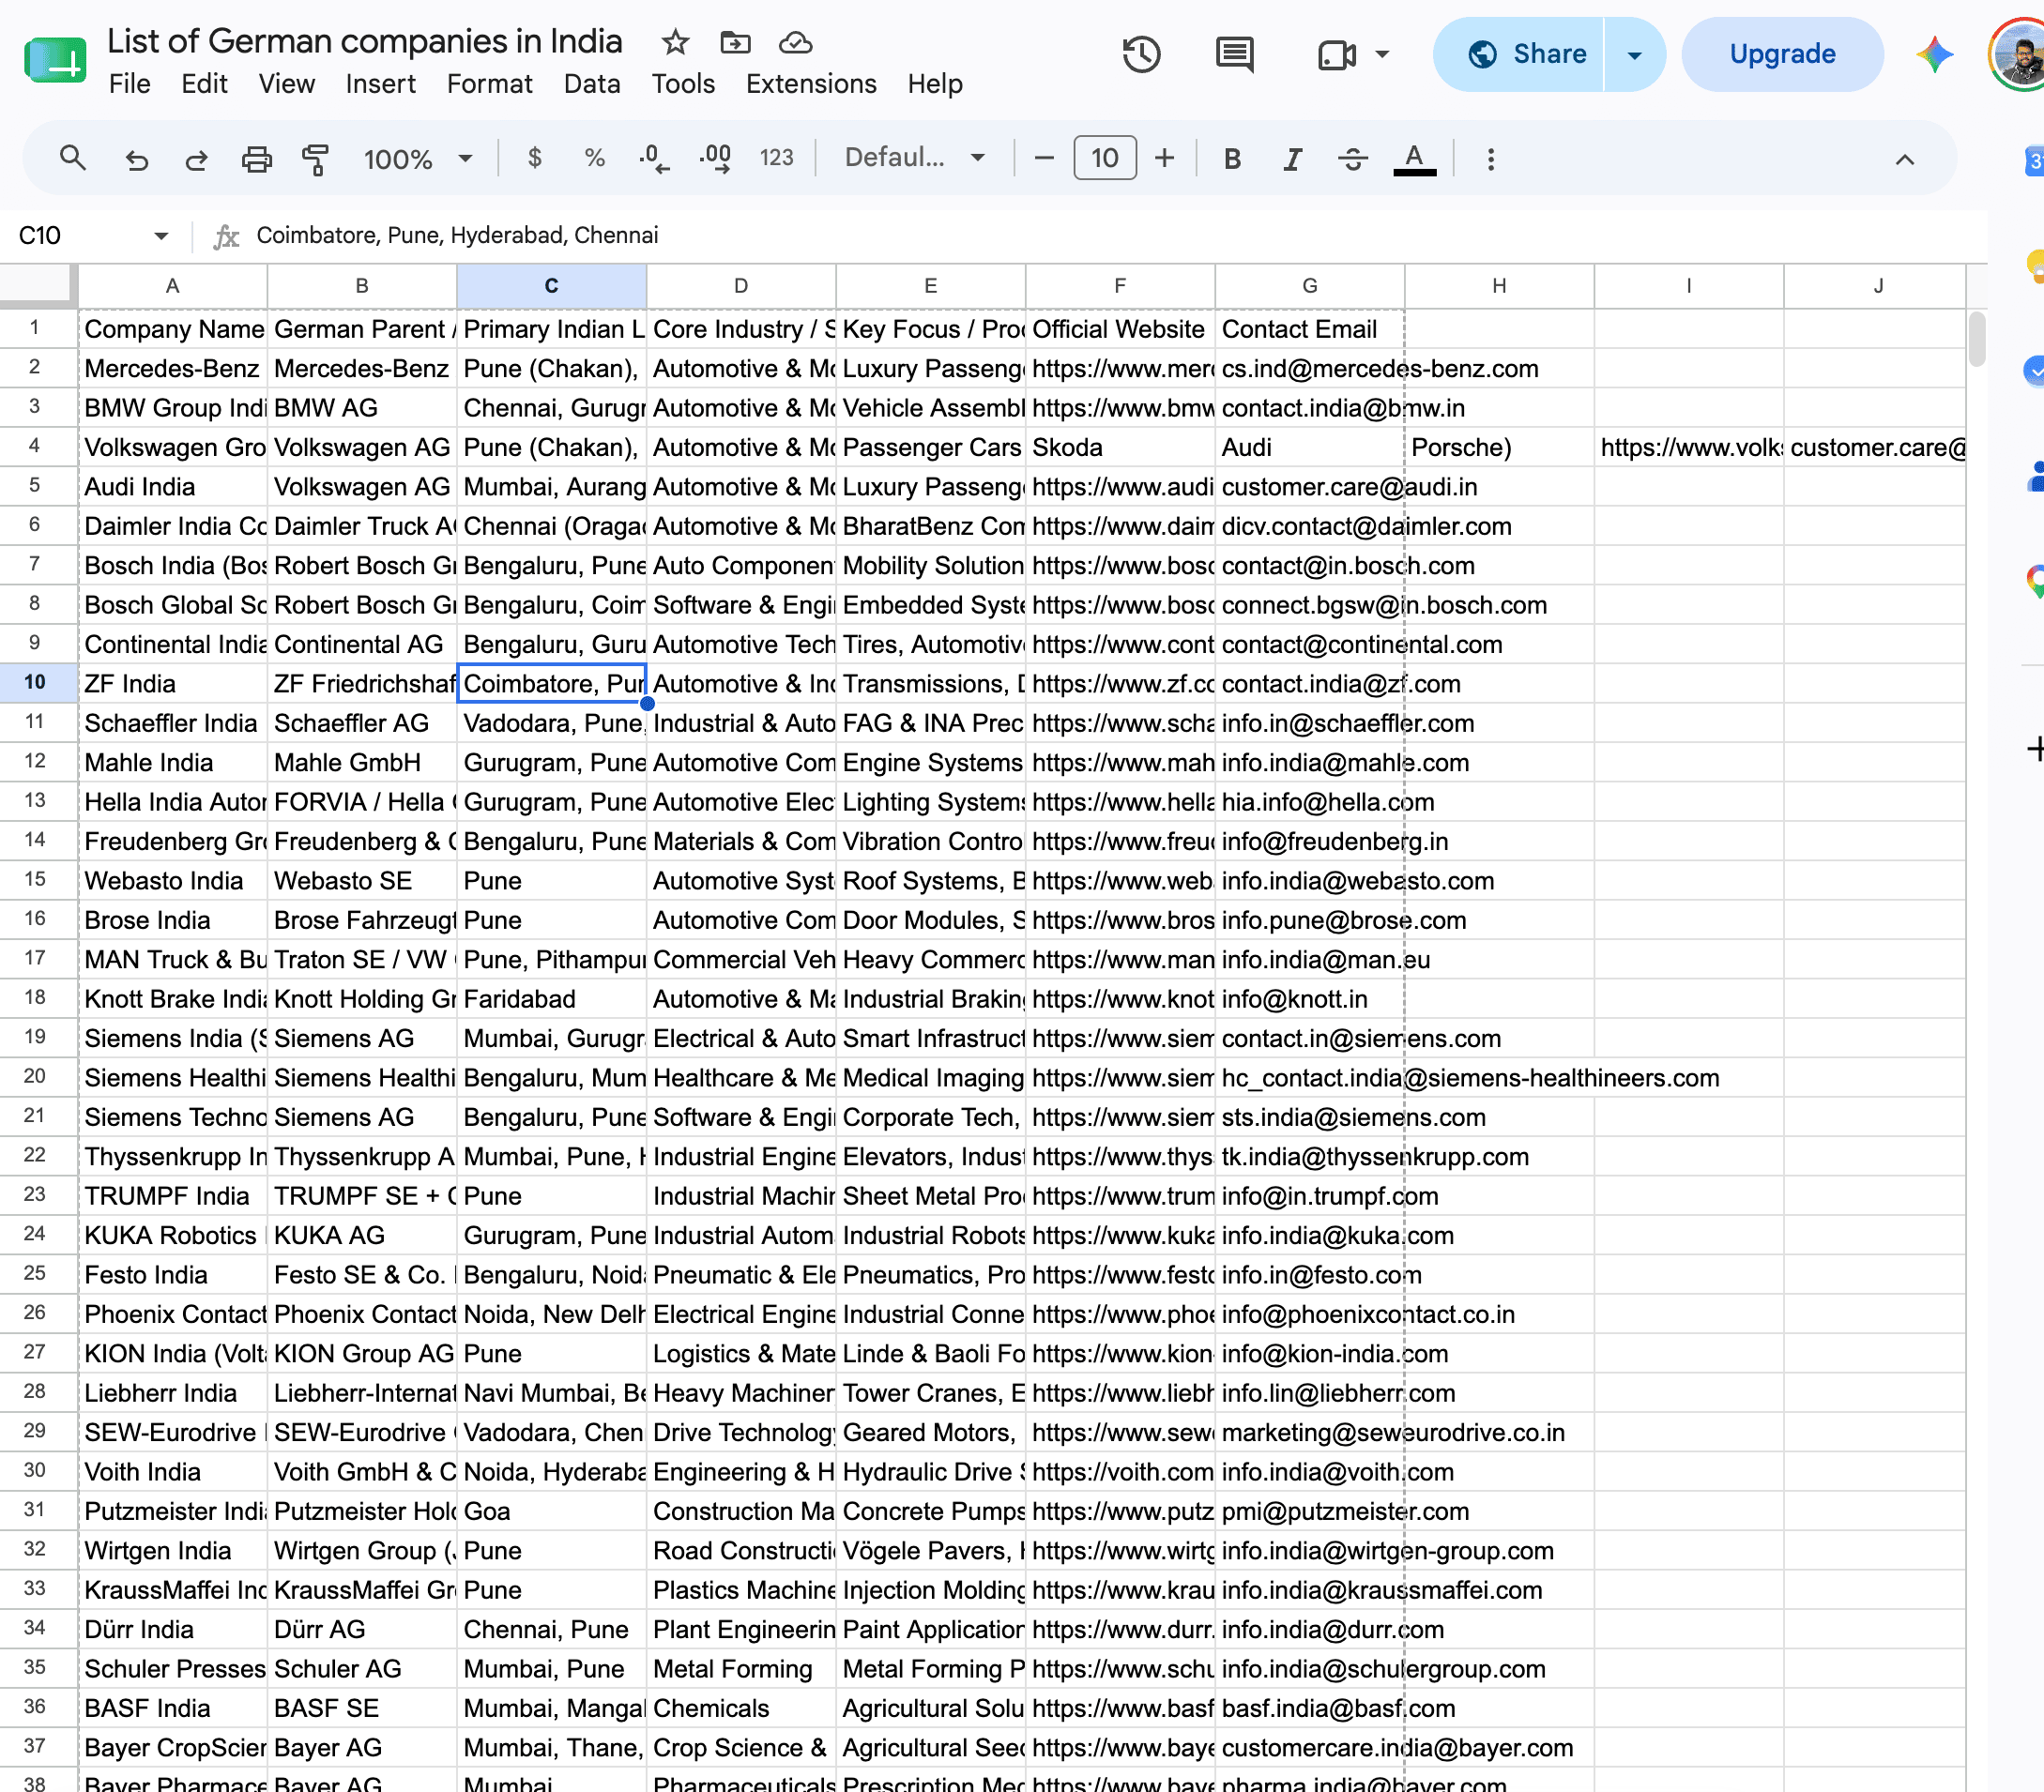Screen dimensions: 2044x1792
Task: Open the File menu
Action: [130, 84]
